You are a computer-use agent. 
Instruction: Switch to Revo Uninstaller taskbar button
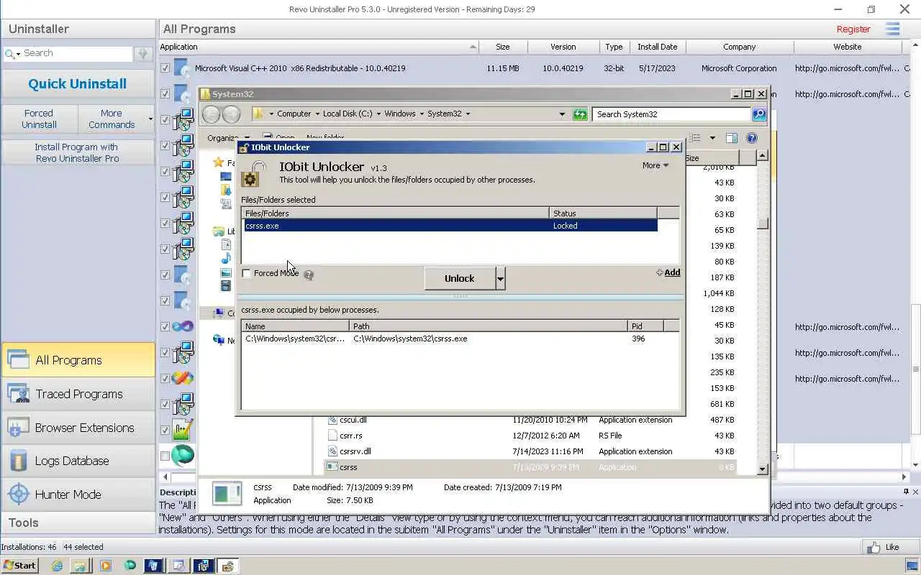(153, 566)
